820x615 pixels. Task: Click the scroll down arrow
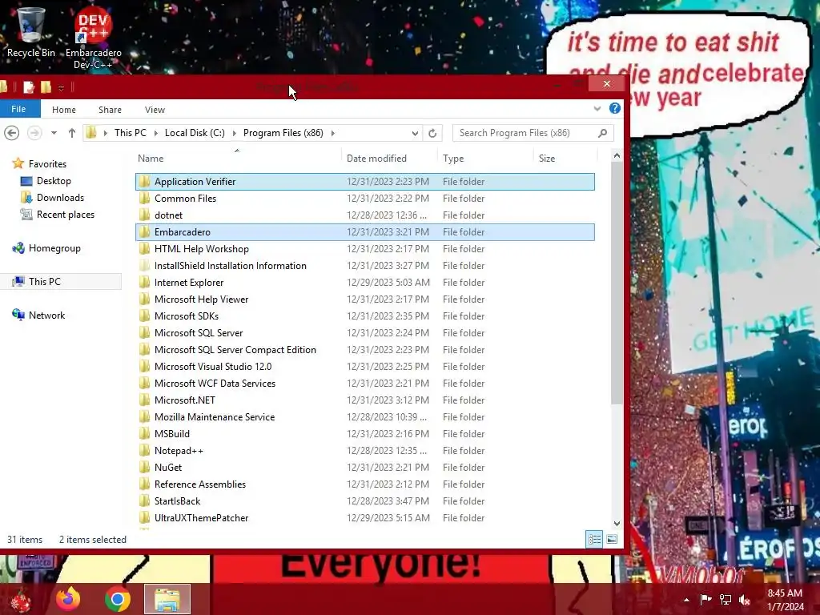(x=617, y=524)
